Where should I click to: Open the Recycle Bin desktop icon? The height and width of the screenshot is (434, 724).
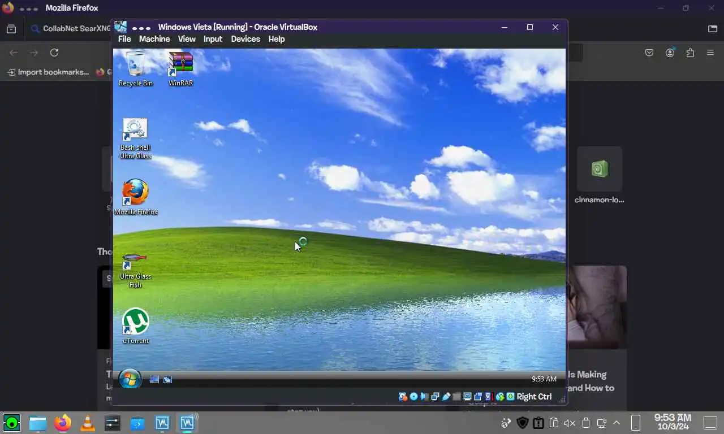pyautogui.click(x=136, y=68)
